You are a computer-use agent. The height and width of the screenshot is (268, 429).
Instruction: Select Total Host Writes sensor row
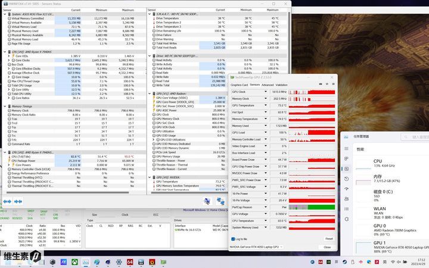[x=217, y=43]
